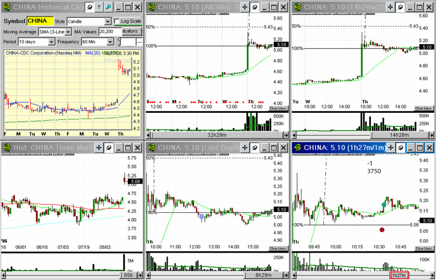This screenshot has width=436, height=280.
Task: Toggle the pin icon in CHINA Historical Chart window
Action: pyautogui.click(x=89, y=7)
